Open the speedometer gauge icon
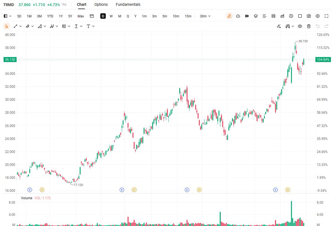 click(238, 16)
